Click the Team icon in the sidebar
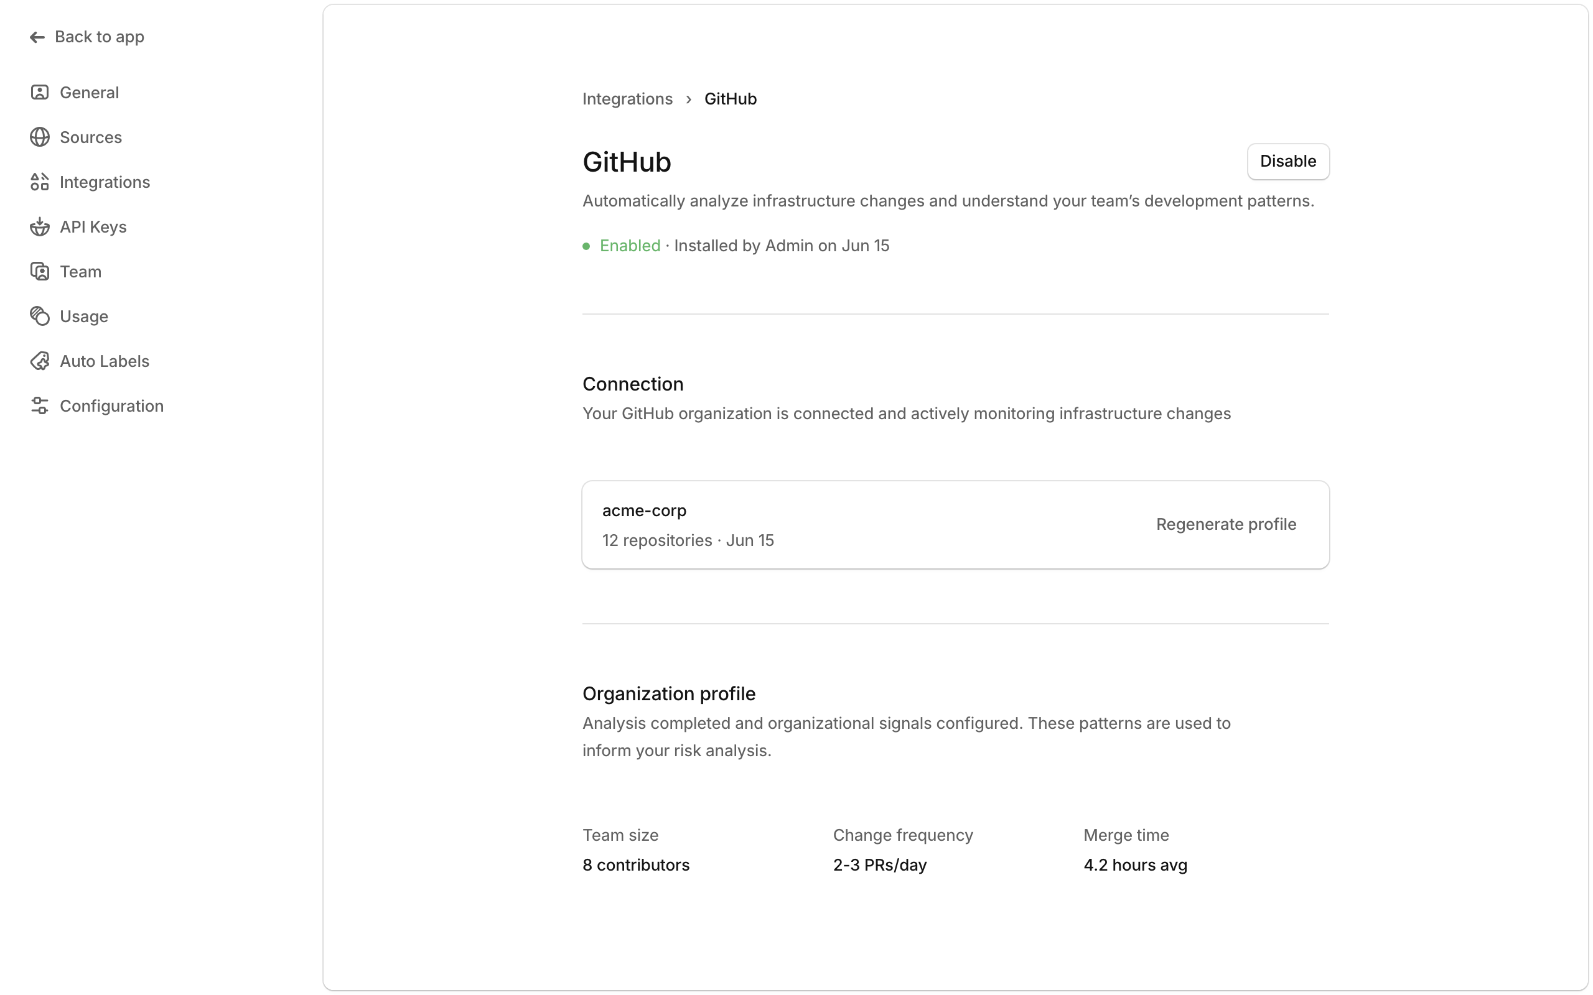This screenshot has height=995, width=1593. (39, 271)
